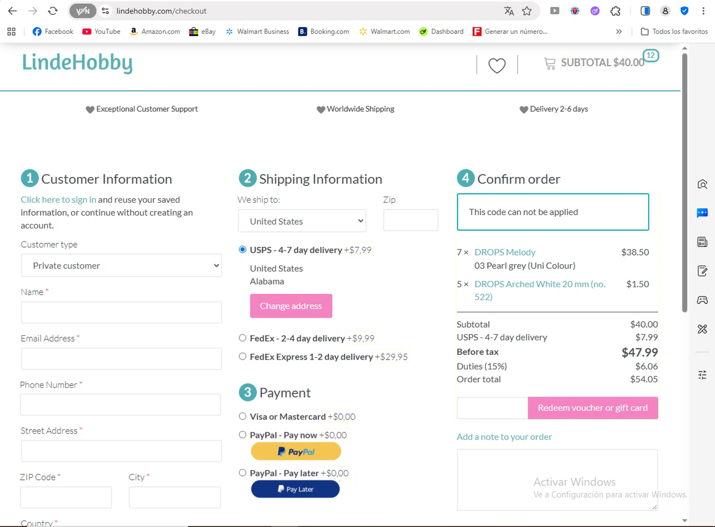715x527 pixels.
Task: Choose PayPal Pay now payment
Action: [243, 434]
